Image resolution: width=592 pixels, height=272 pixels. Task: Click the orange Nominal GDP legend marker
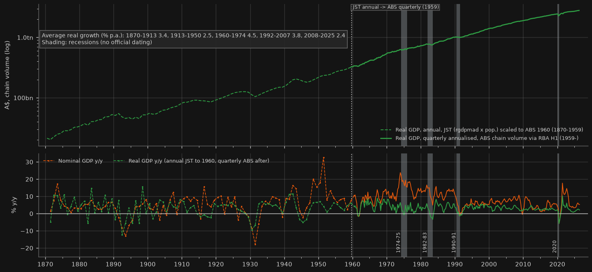(49, 161)
